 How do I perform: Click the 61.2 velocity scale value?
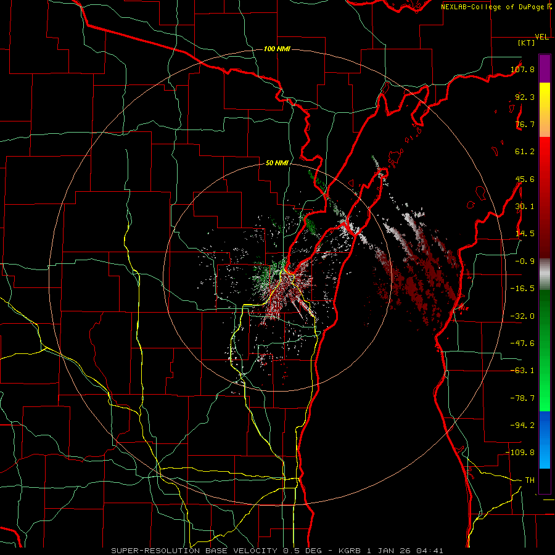click(x=525, y=152)
